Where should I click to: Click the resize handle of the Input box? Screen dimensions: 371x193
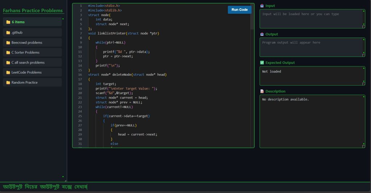[364, 27]
